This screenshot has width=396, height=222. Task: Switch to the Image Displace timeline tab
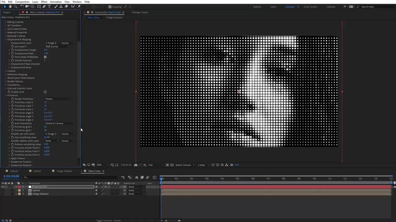(x=64, y=171)
